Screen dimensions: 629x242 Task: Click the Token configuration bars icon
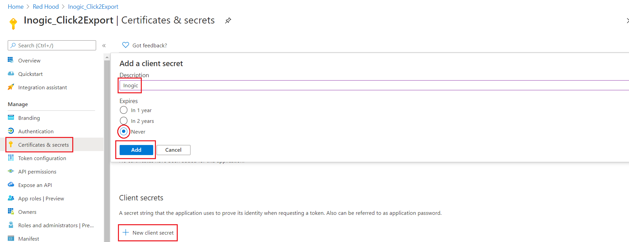[x=11, y=158]
